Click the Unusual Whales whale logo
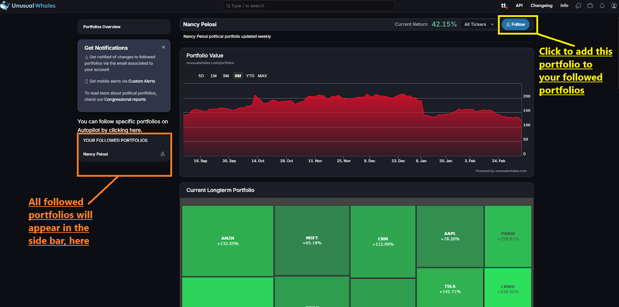Image resolution: width=619 pixels, height=307 pixels. click(x=5, y=5)
